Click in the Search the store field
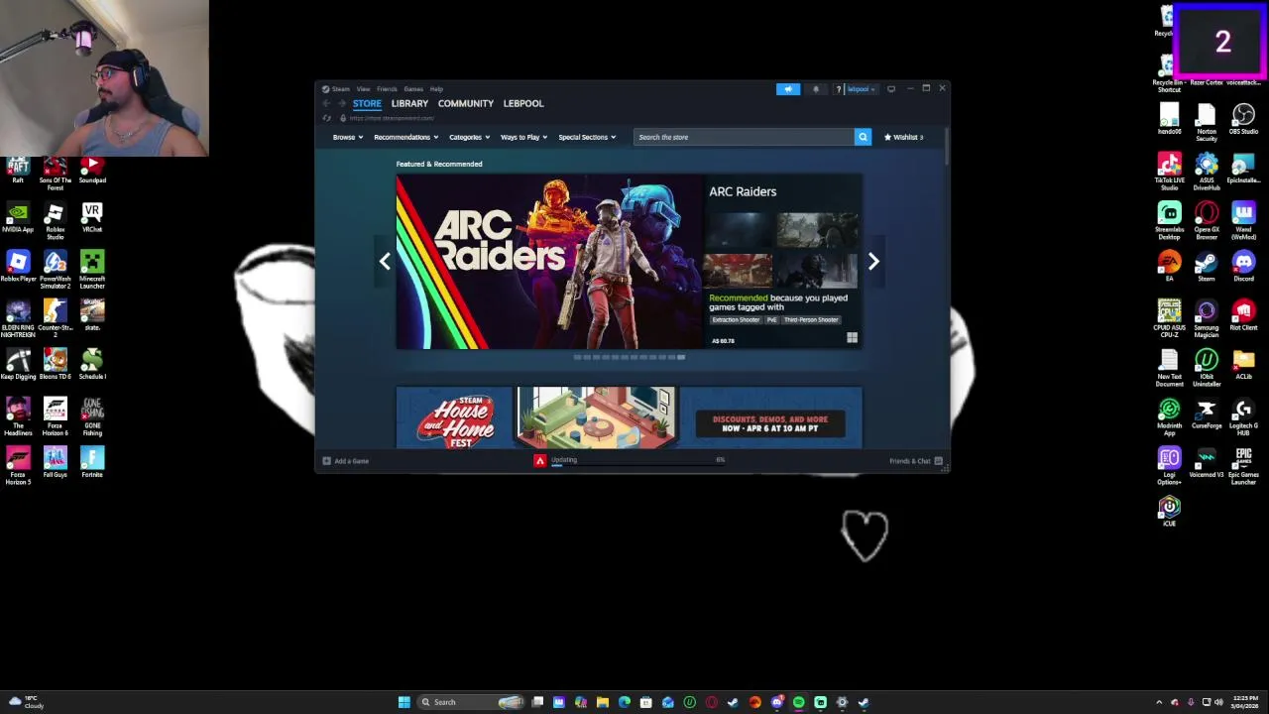1269x714 pixels. (744, 137)
